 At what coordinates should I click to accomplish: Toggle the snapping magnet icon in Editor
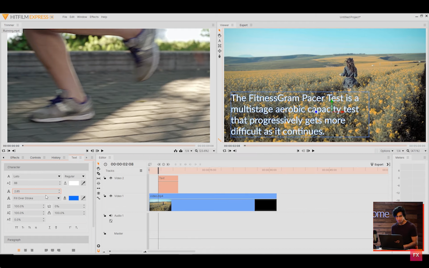point(99,251)
